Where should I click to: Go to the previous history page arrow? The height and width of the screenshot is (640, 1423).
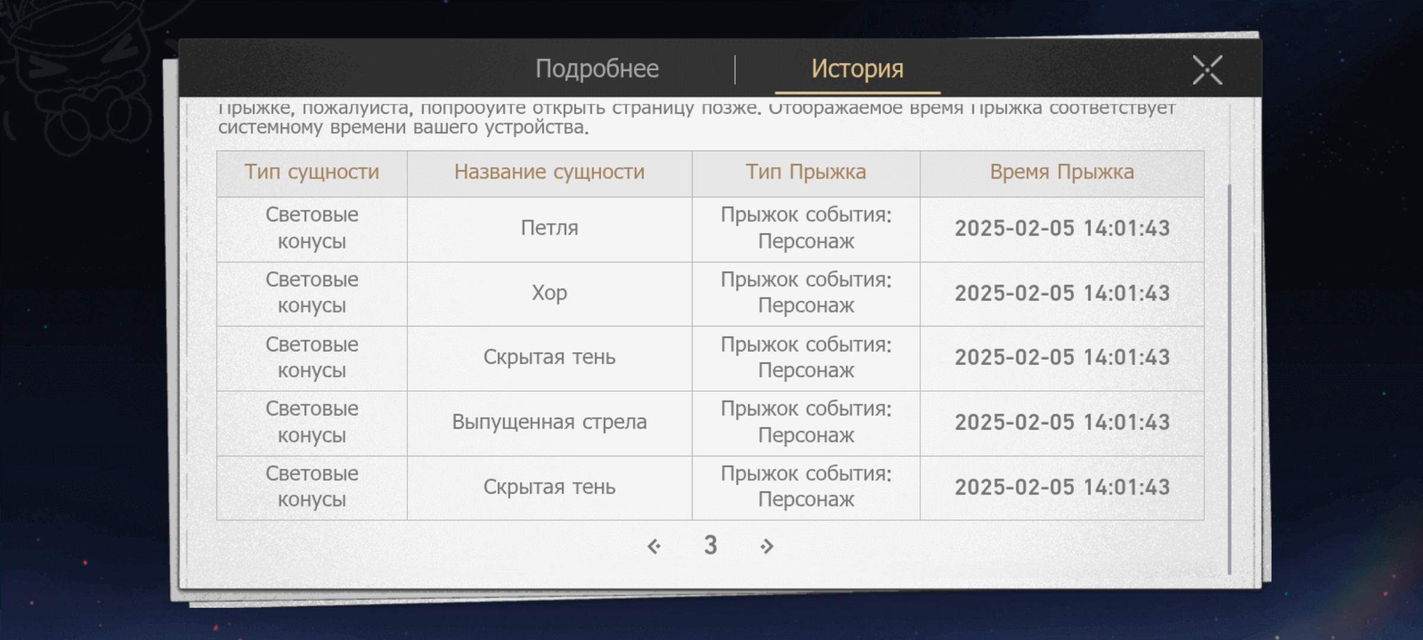pyautogui.click(x=654, y=546)
